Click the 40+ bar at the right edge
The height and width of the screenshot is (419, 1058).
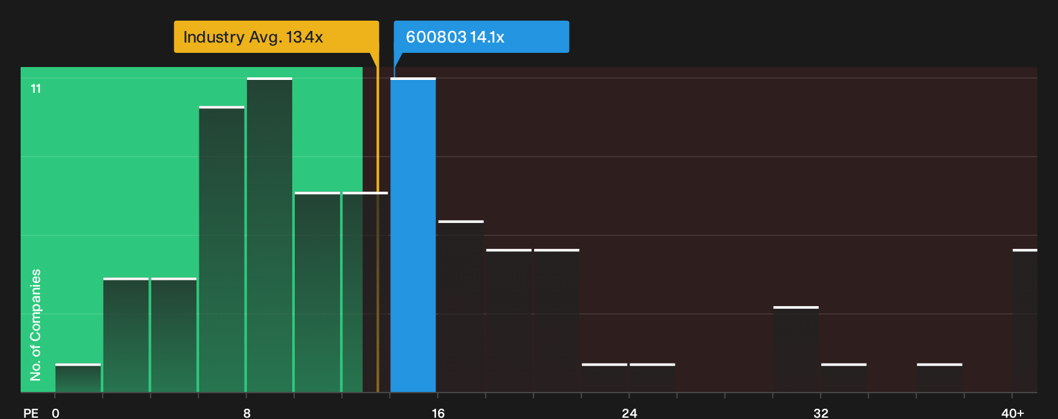pyautogui.click(x=1025, y=320)
